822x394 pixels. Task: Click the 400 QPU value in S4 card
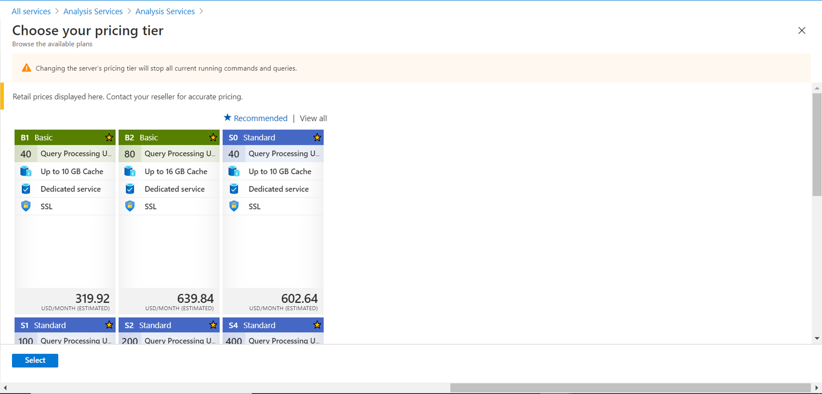[234, 341]
